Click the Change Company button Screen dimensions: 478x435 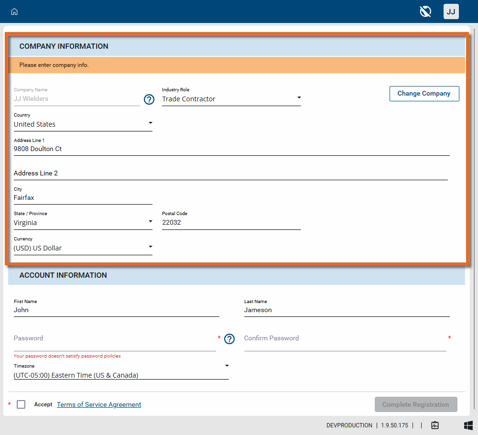[x=424, y=94]
